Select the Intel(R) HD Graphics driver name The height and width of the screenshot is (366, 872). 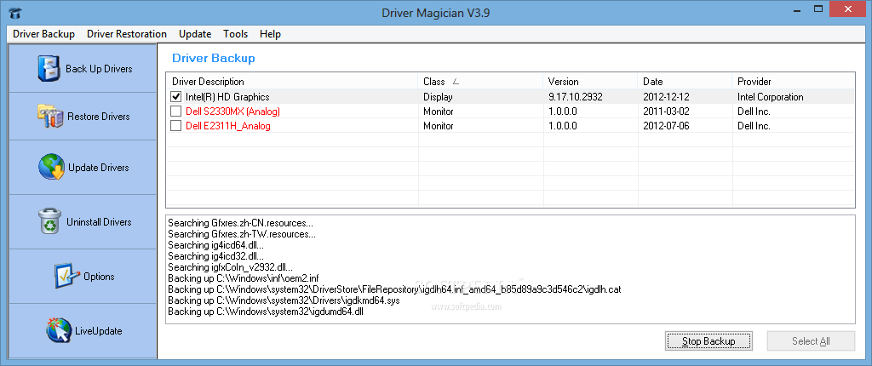point(227,97)
